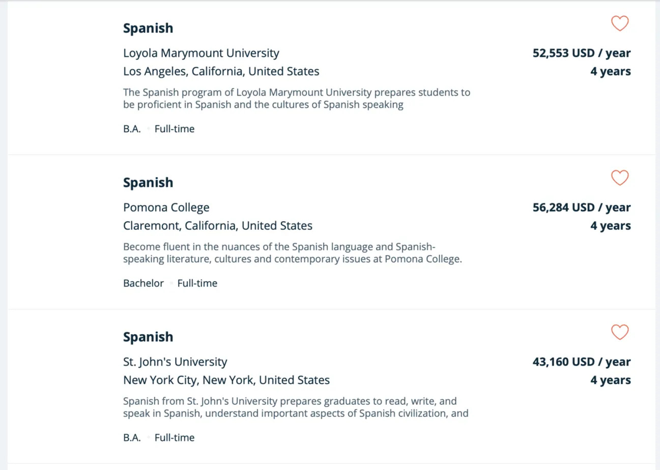Click the Bachelor degree tag for Pomona
The width and height of the screenshot is (660, 470).
[x=144, y=283]
